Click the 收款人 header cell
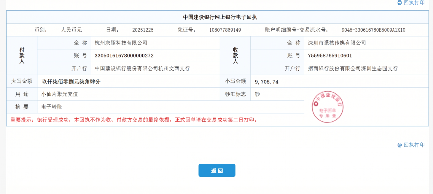The image size is (433, 194). tap(235, 55)
